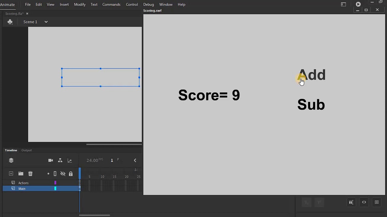Click the frame picker icon near code icon
Screen dimensions: 387x217
click(351, 202)
